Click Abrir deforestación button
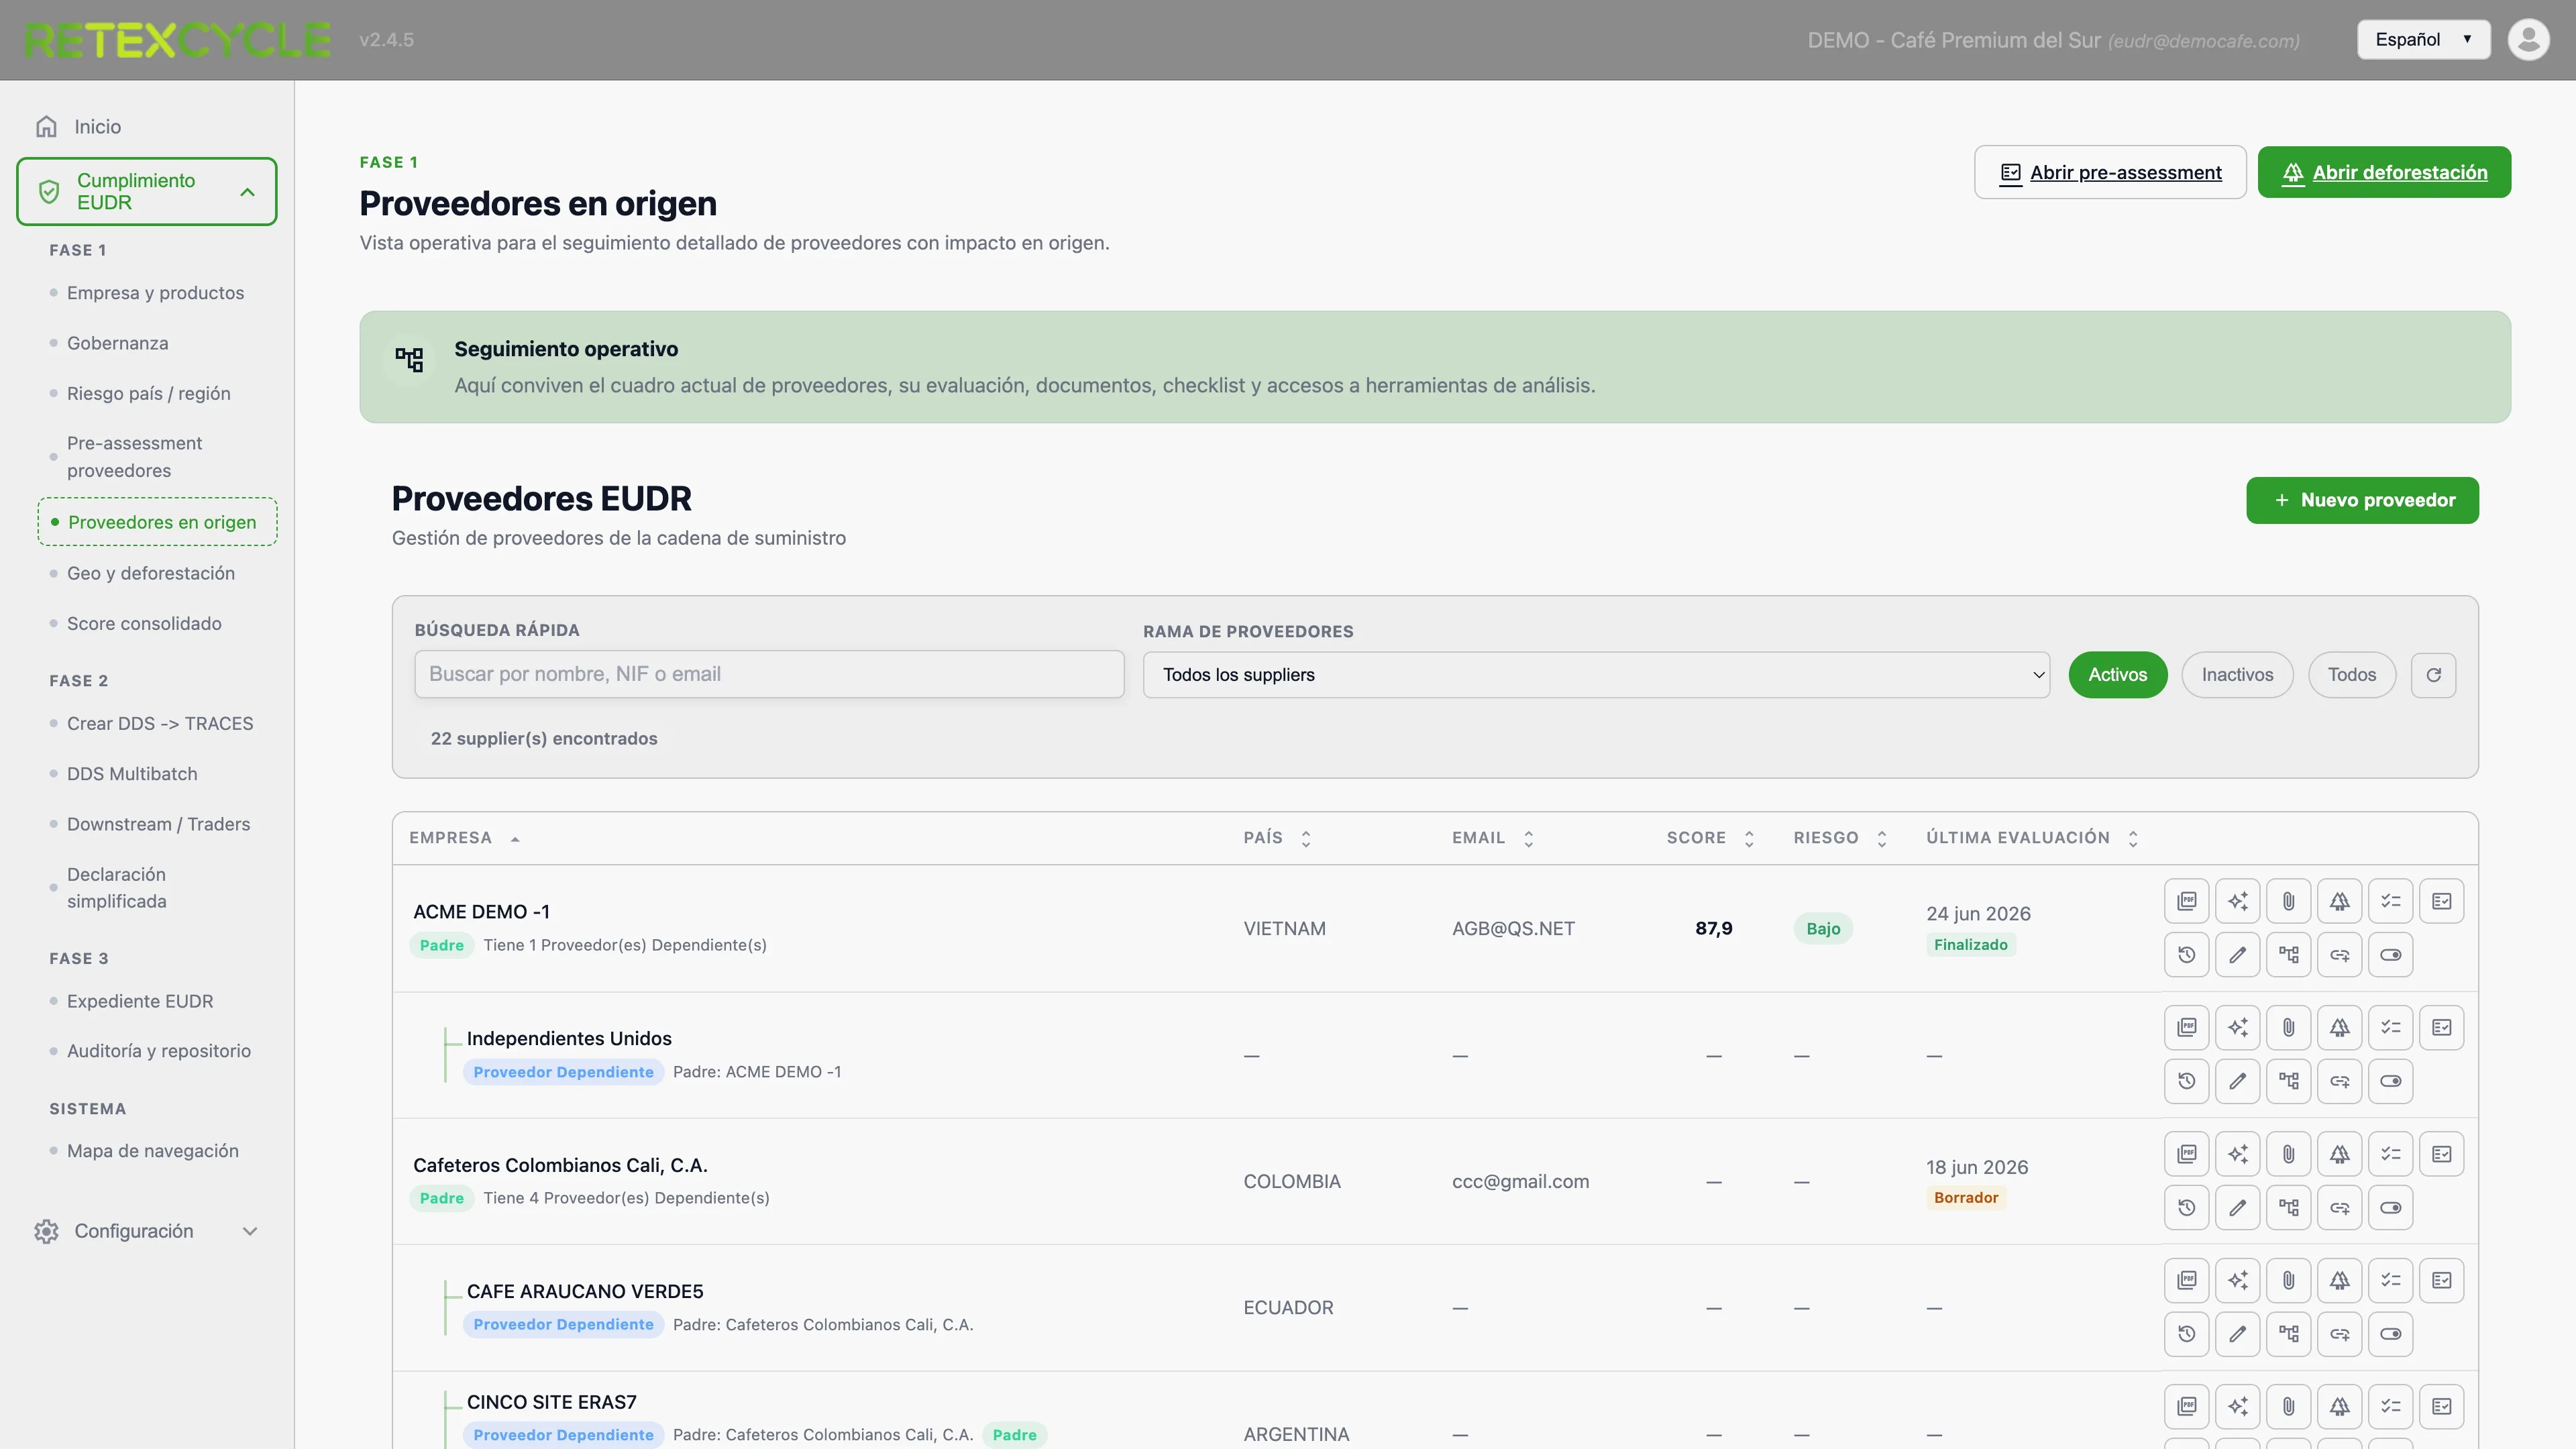 coord(2384,172)
